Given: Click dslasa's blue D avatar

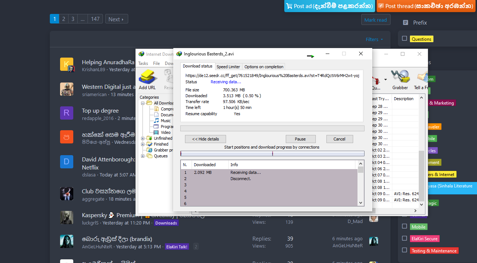Looking at the screenshot, I should tap(67, 162).
